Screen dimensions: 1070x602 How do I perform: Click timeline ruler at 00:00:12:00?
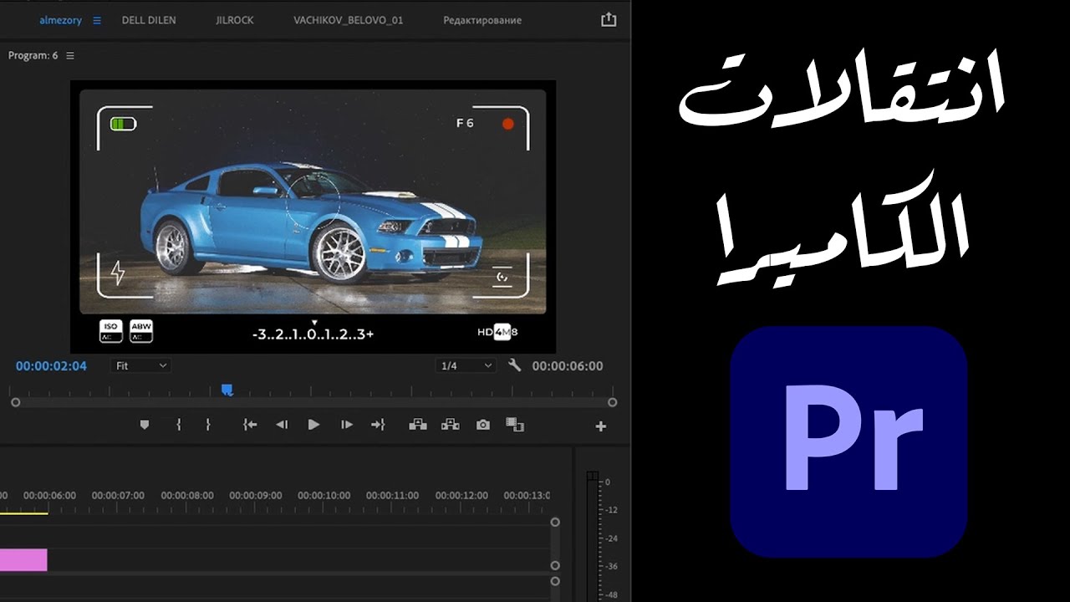pos(461,496)
